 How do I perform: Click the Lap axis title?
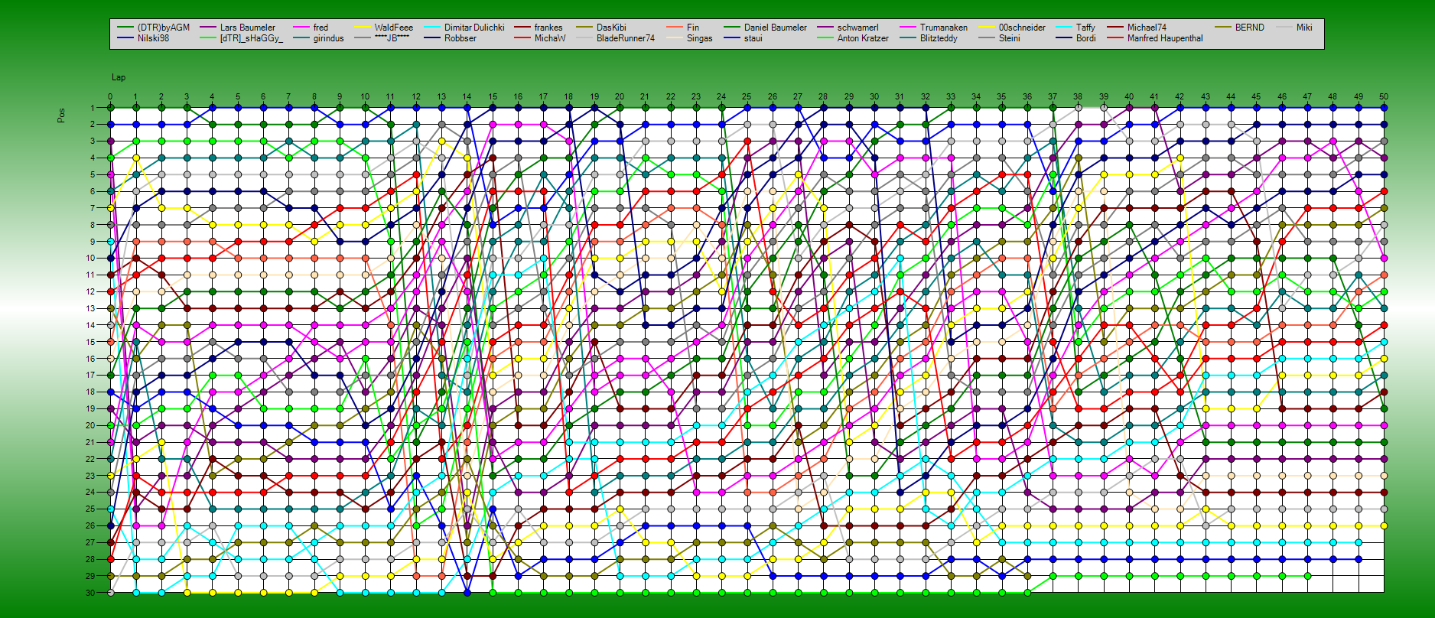click(119, 77)
